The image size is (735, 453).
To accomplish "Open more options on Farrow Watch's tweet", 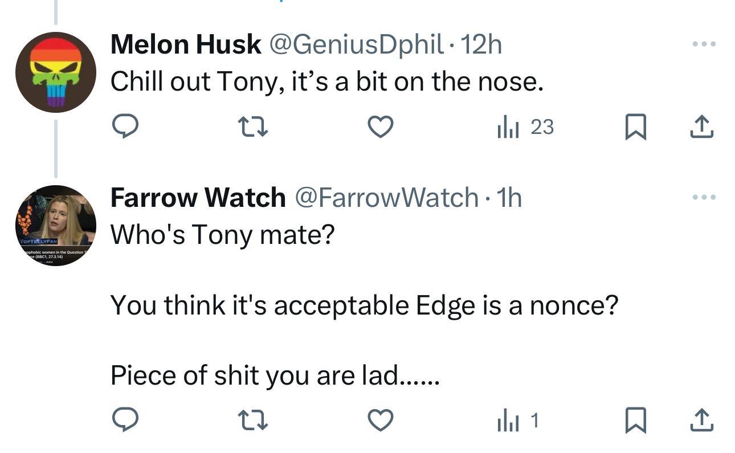I will pos(703,197).
